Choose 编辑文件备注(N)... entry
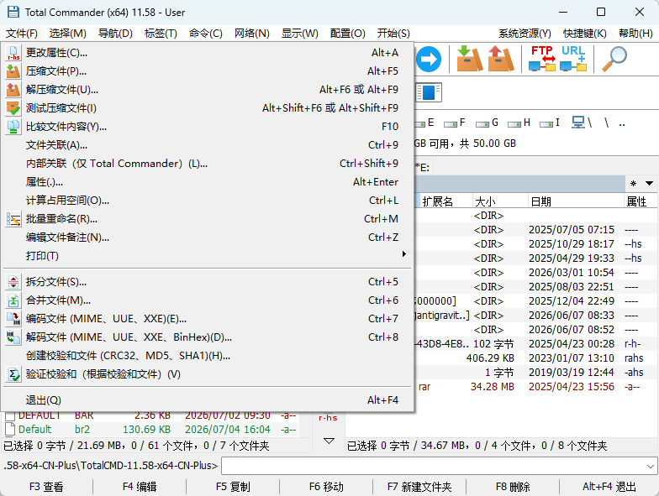Viewport: 659px width, 496px height. point(208,238)
